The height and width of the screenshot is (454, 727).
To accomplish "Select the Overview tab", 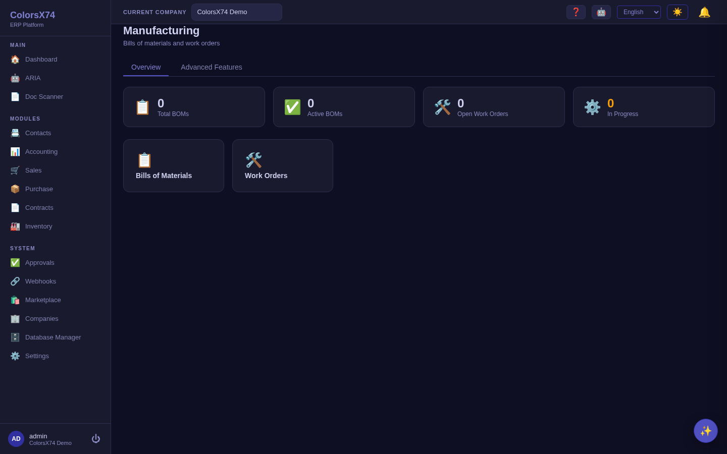I will pyautogui.click(x=146, y=67).
